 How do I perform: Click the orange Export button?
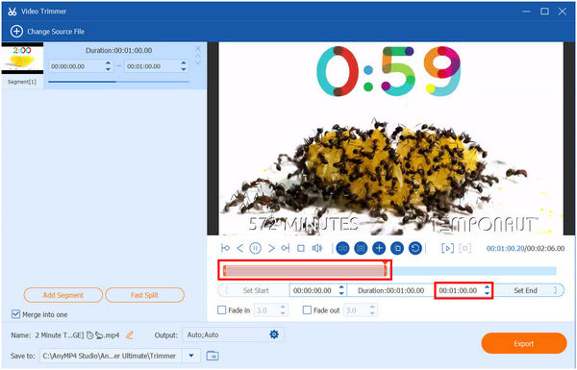tap(524, 343)
